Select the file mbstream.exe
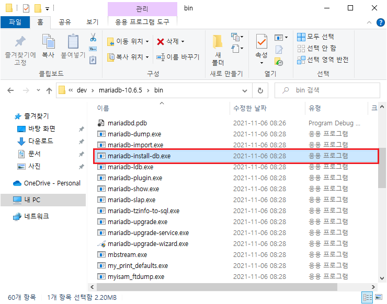387x304 pixels. click(x=128, y=255)
